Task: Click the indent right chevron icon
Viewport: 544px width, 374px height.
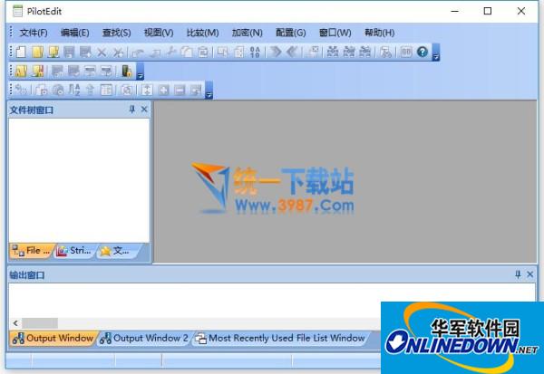Action: click(x=276, y=52)
